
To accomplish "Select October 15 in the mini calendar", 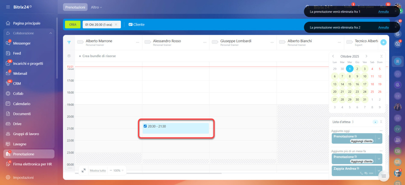I will pyautogui.click(x=350, y=84).
